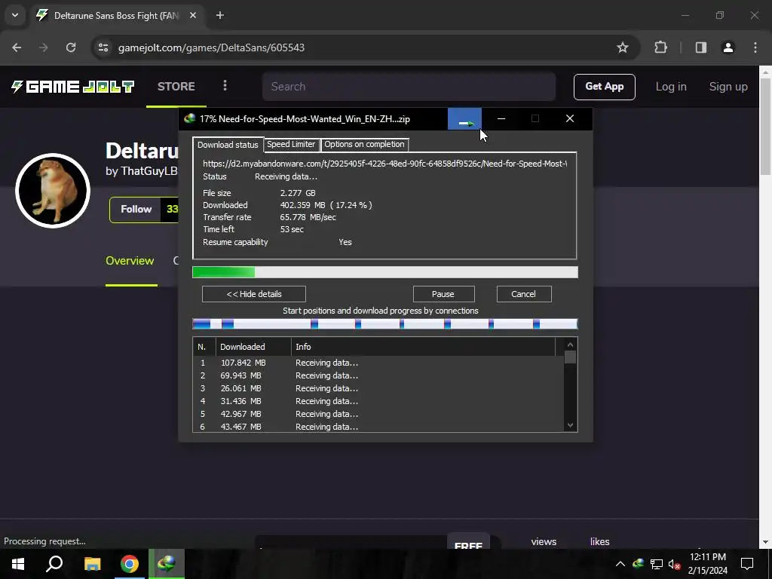Screen dimensions: 772x579
Task: Go back to previous page in Chrome
Action: coord(17,47)
